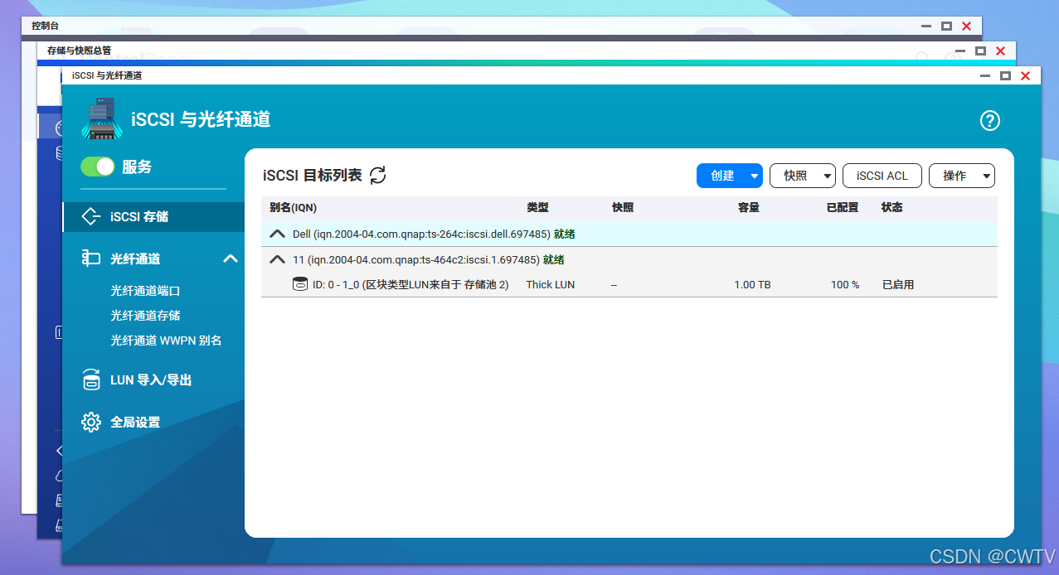The width and height of the screenshot is (1059, 575).
Task: Open 光纤通道 WWPN 别名 submenu item
Action: coord(166,341)
